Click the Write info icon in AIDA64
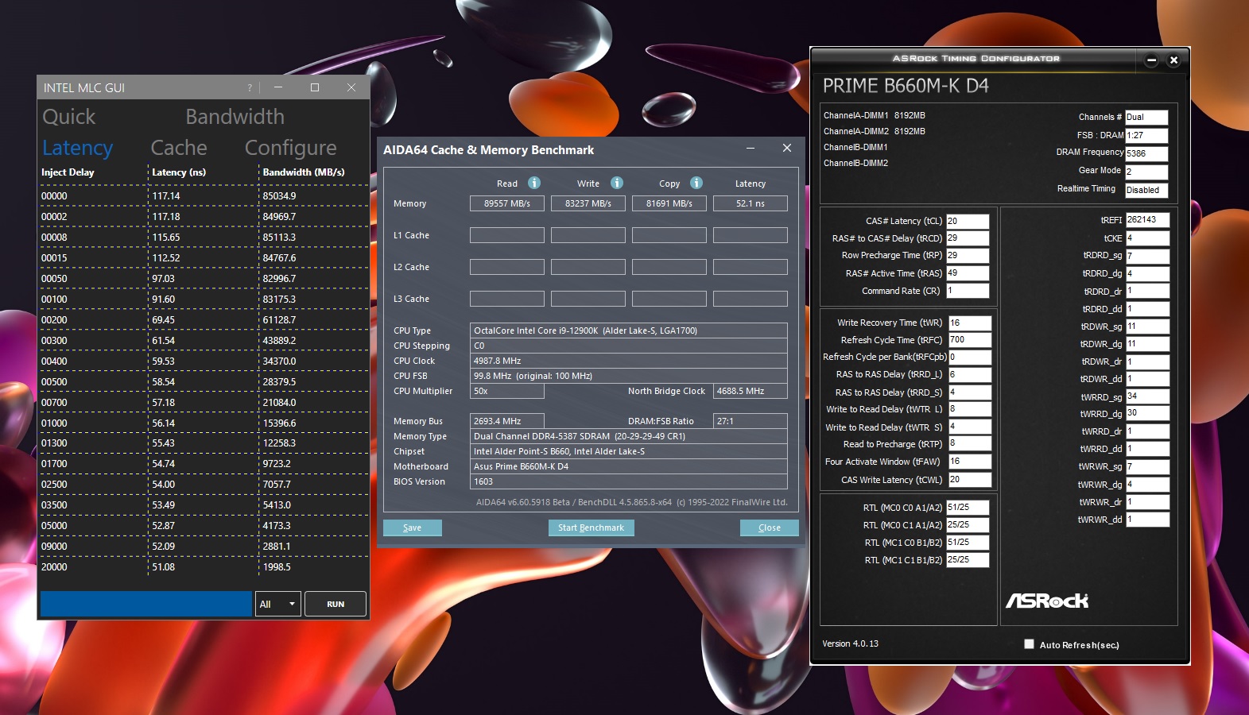This screenshot has width=1249, height=715. [x=616, y=183]
